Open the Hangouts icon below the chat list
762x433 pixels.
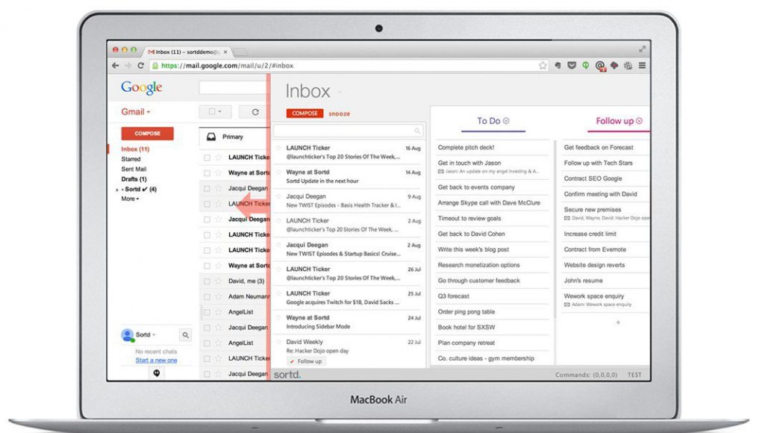[x=157, y=373]
